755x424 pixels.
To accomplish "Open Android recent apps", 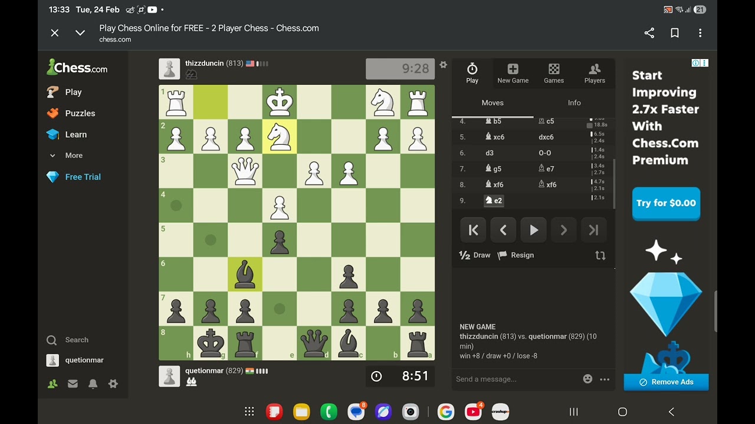I will pos(573,412).
